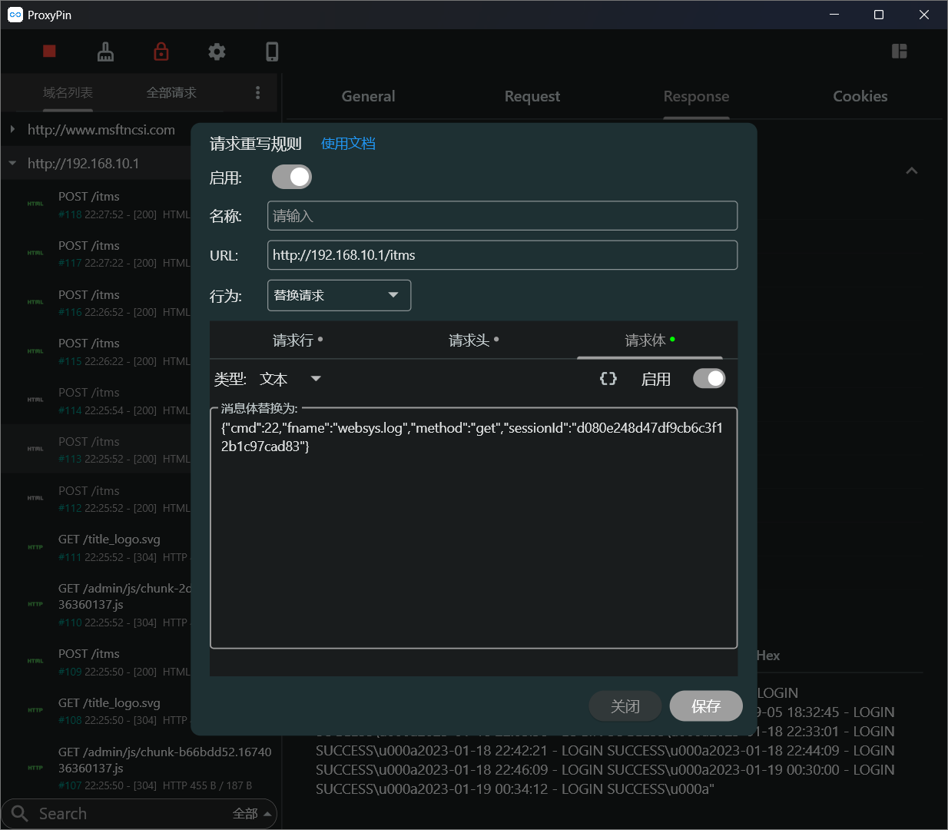
Task: Click the 保存 save button
Action: [705, 706]
